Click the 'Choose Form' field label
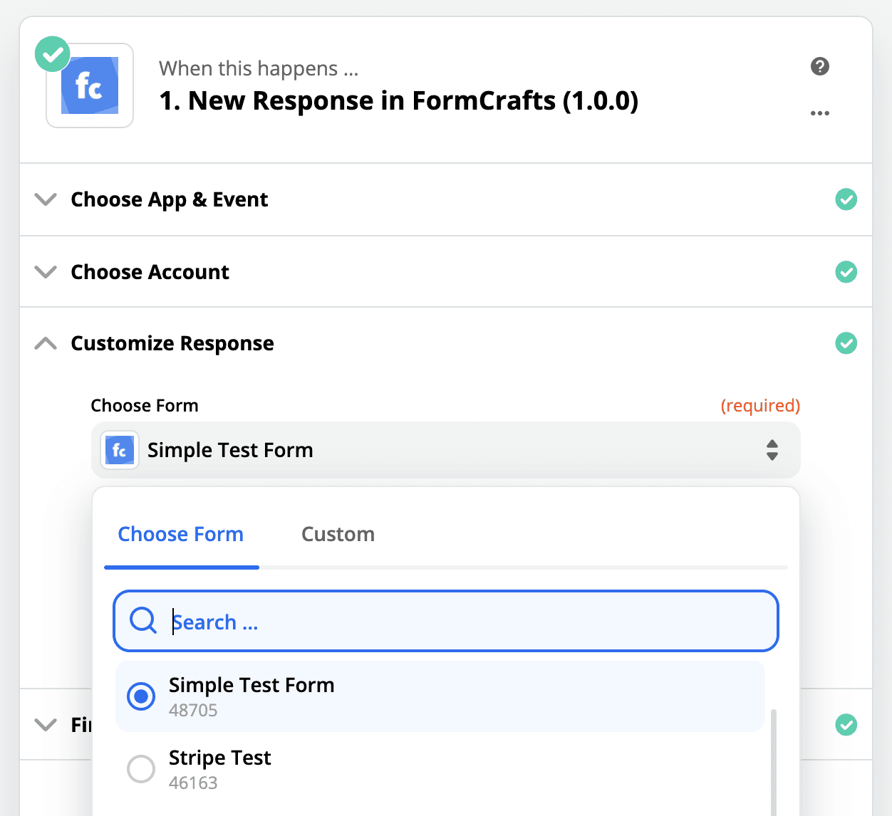The width and height of the screenshot is (892, 816). [145, 405]
